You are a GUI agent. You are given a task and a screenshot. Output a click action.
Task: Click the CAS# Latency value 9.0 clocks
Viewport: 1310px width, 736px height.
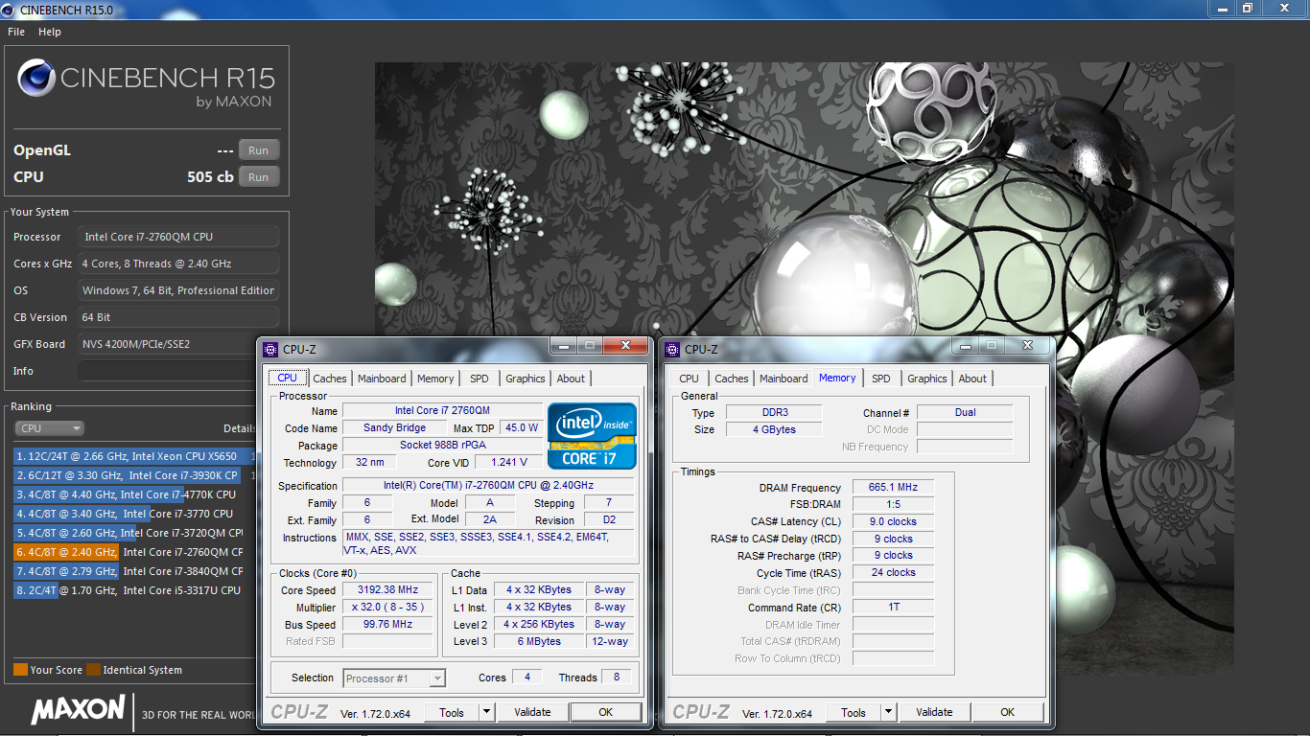pos(892,522)
